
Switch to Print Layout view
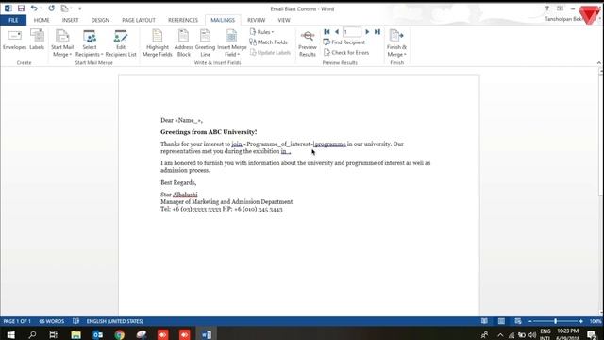(x=501, y=321)
